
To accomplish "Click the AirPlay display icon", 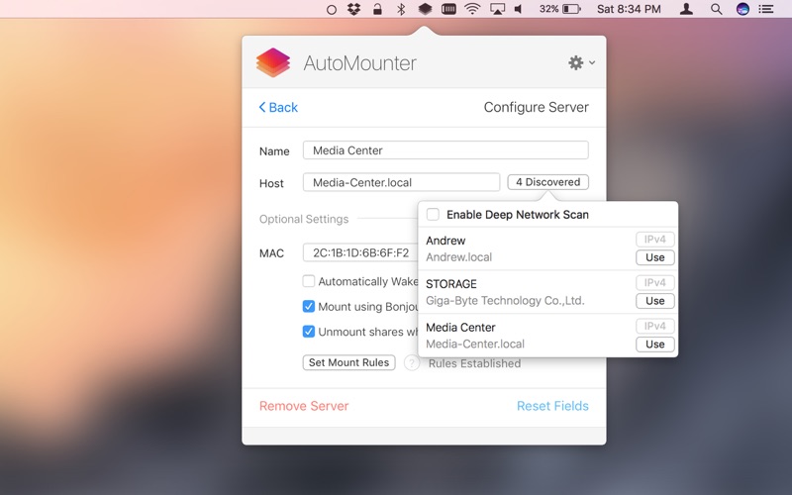I will 497,9.
